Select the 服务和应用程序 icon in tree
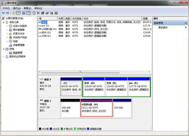The image size is (189, 136). click(x=7, y=57)
